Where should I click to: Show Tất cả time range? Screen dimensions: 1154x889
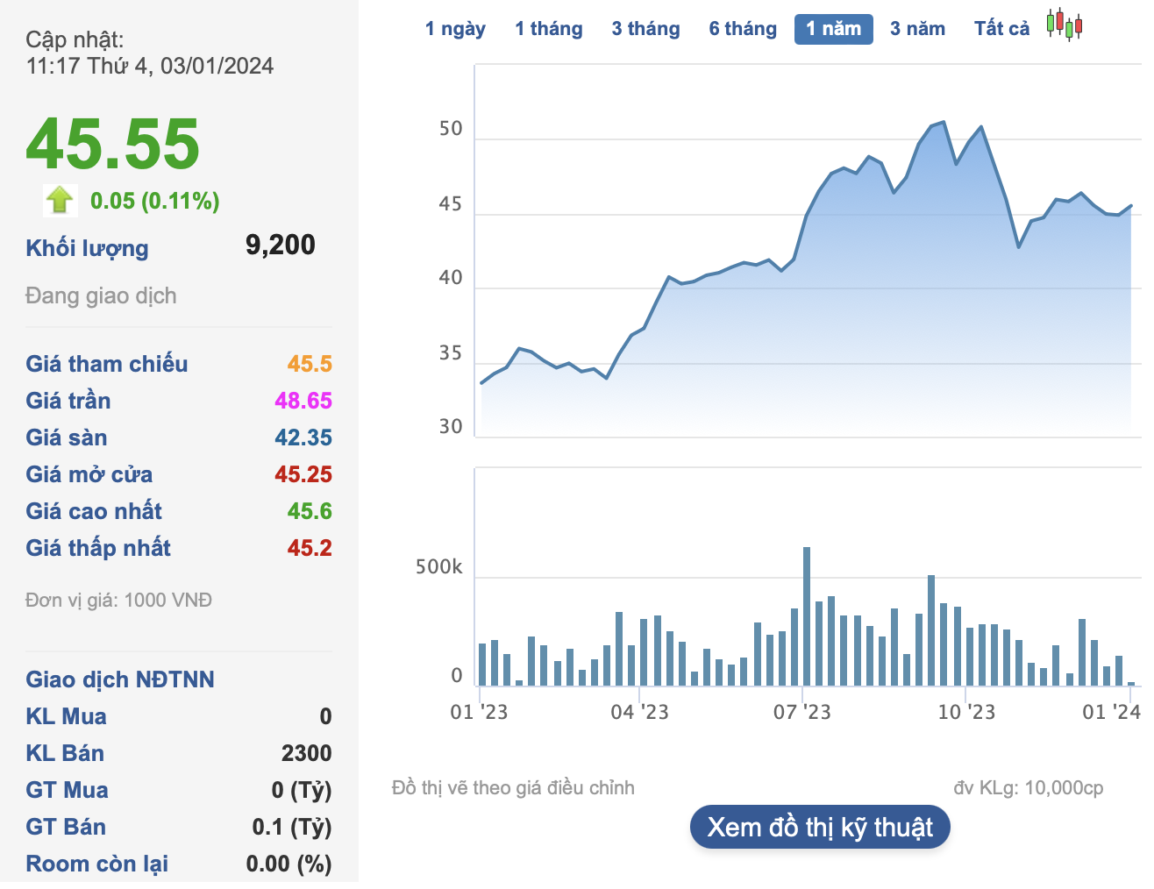pos(1001,29)
